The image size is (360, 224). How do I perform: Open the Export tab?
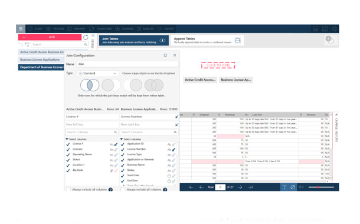click(165, 29)
